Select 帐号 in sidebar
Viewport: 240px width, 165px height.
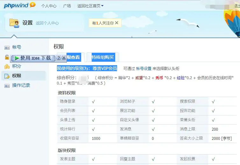tap(17, 47)
